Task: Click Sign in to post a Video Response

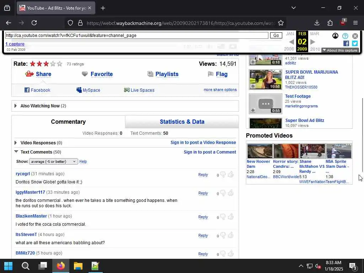Action: coord(203,143)
